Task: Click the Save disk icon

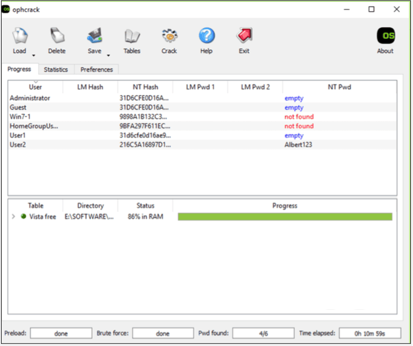Action: (94, 37)
